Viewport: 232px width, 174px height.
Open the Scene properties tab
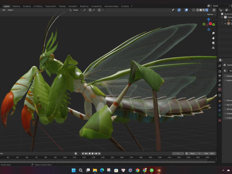pos(220,85)
